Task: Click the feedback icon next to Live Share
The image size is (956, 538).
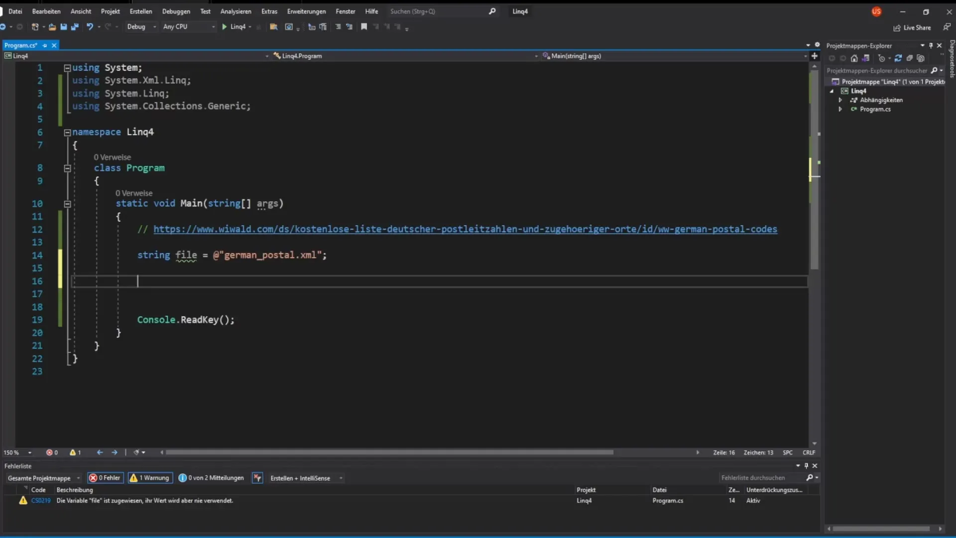Action: tap(947, 27)
